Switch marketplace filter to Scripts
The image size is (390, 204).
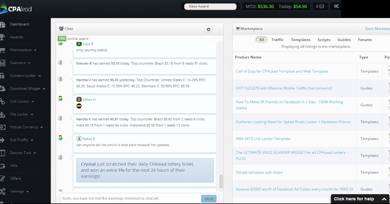pyautogui.click(x=324, y=40)
